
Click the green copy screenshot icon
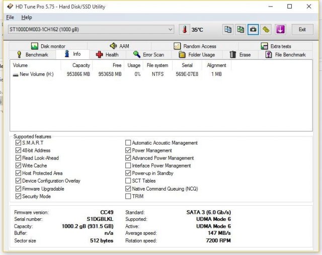coord(241,30)
